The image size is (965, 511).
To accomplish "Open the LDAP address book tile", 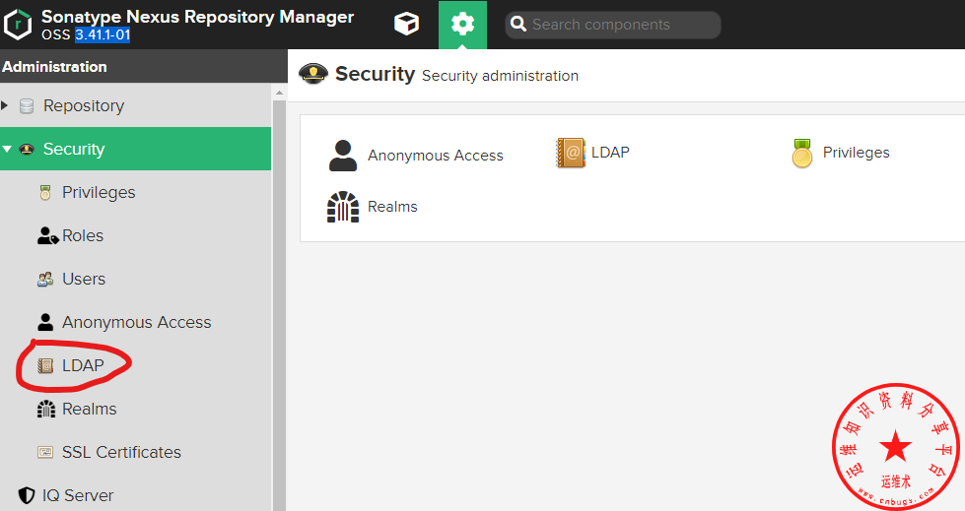I will pos(592,153).
